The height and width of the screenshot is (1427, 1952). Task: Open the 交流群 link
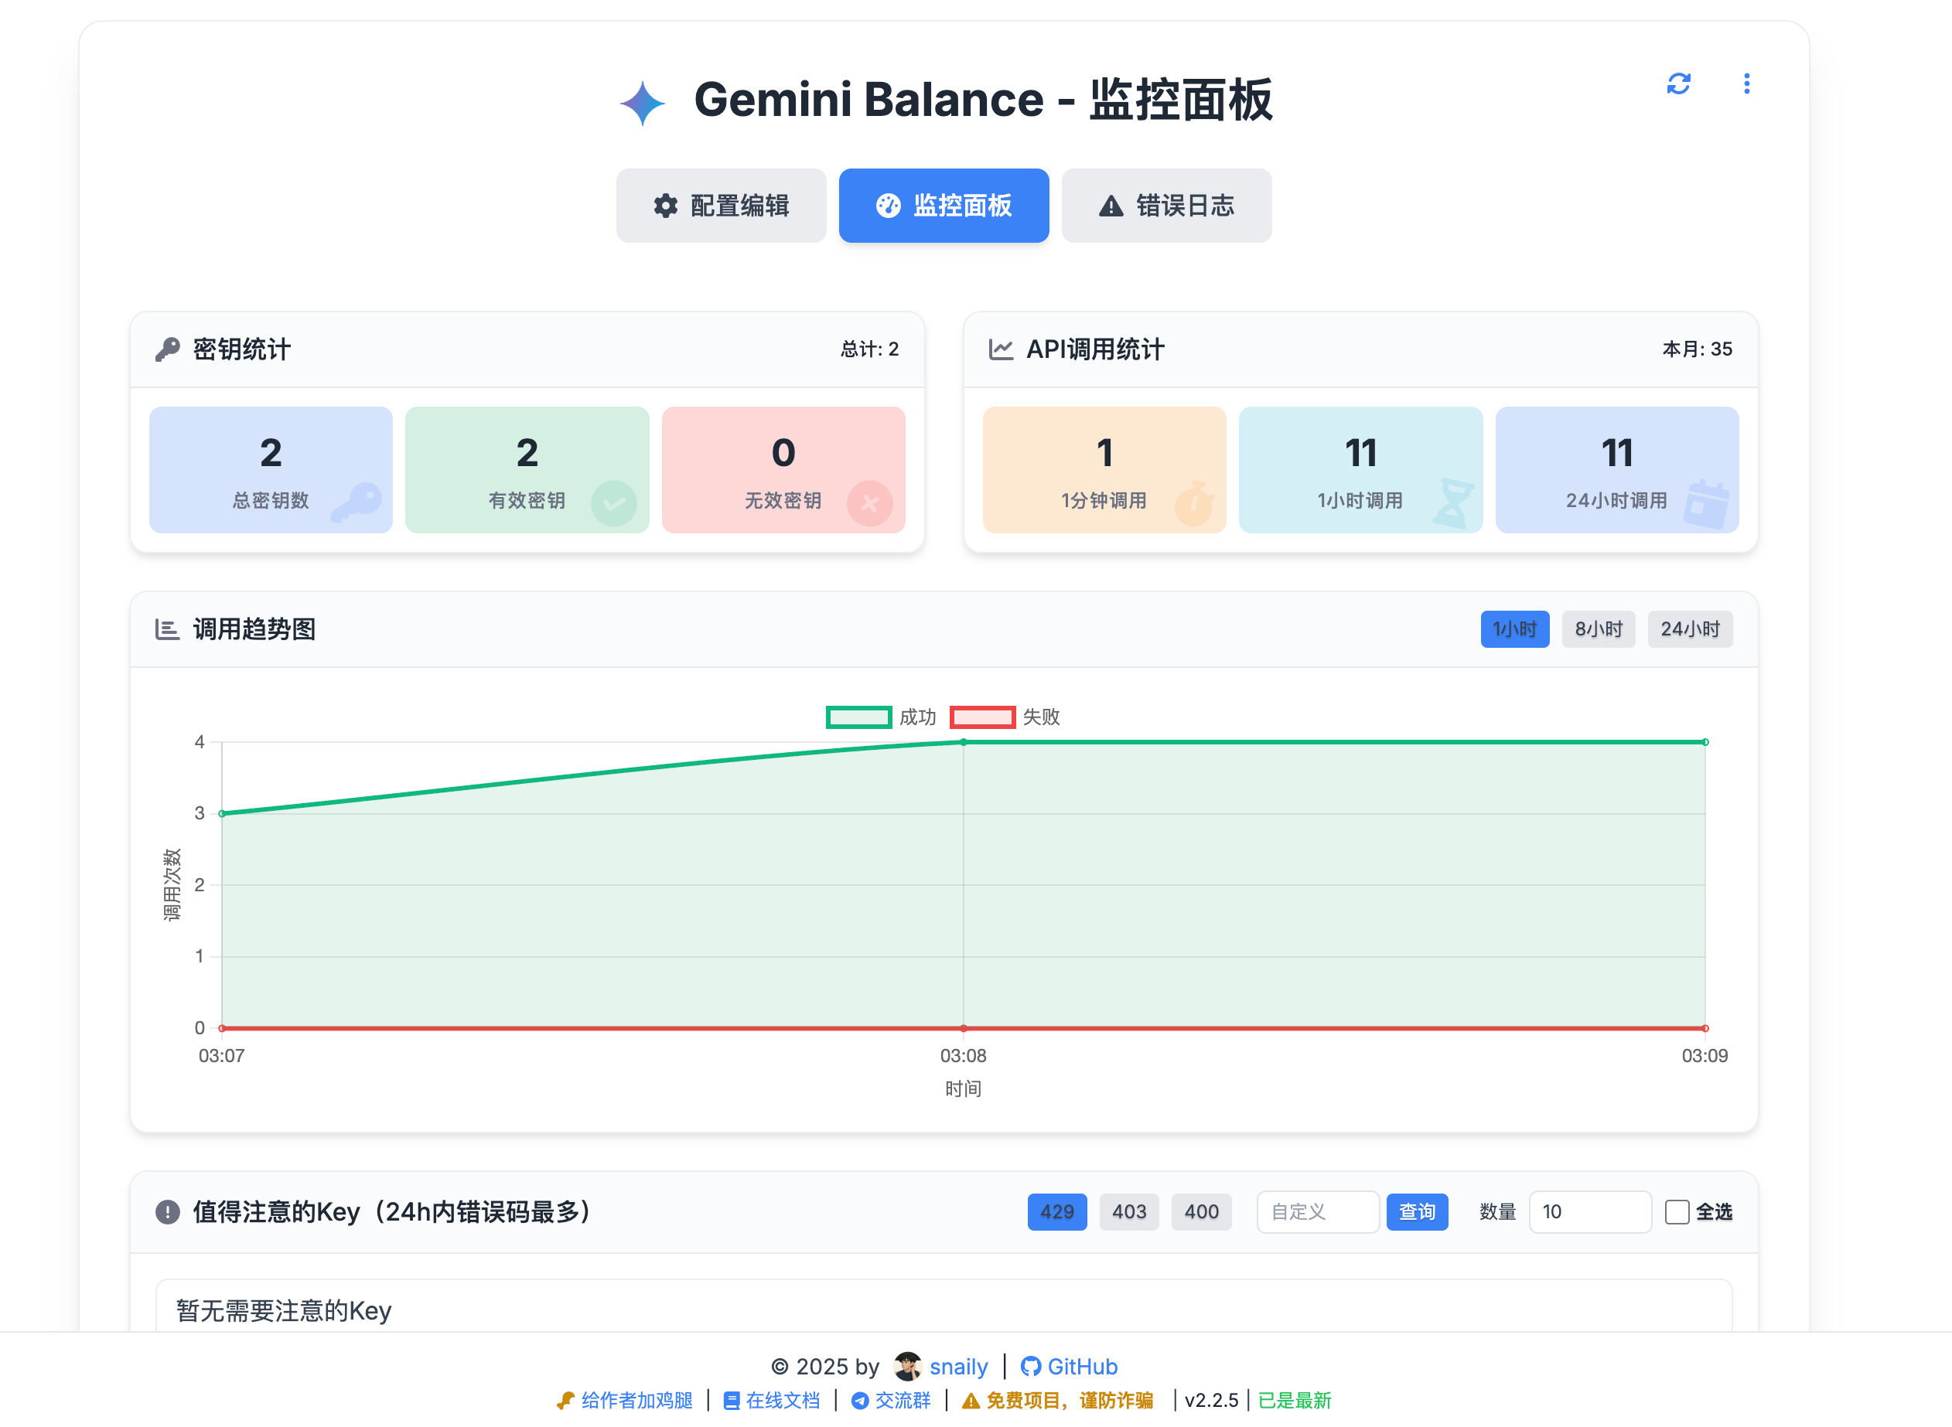coord(891,1400)
